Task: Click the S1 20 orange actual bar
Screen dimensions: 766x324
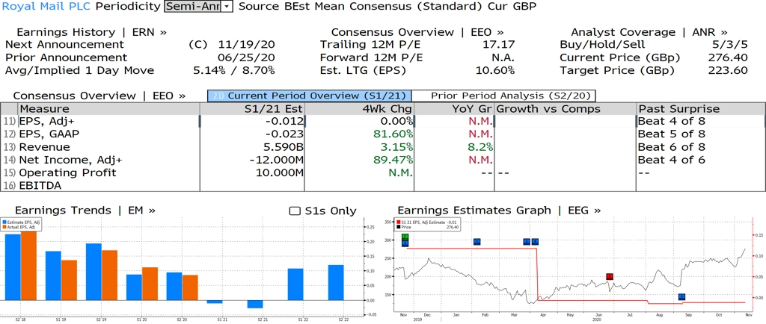Action: coord(150,284)
